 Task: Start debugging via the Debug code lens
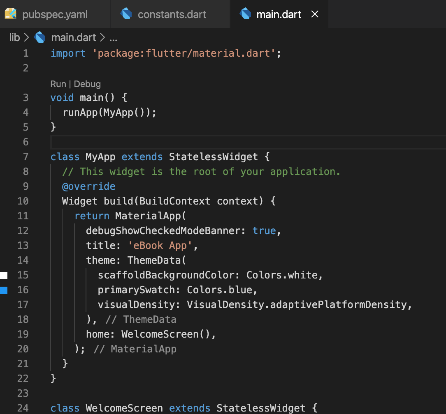87,84
